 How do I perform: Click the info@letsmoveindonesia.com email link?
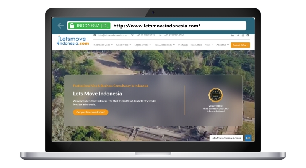click(x=112, y=35)
